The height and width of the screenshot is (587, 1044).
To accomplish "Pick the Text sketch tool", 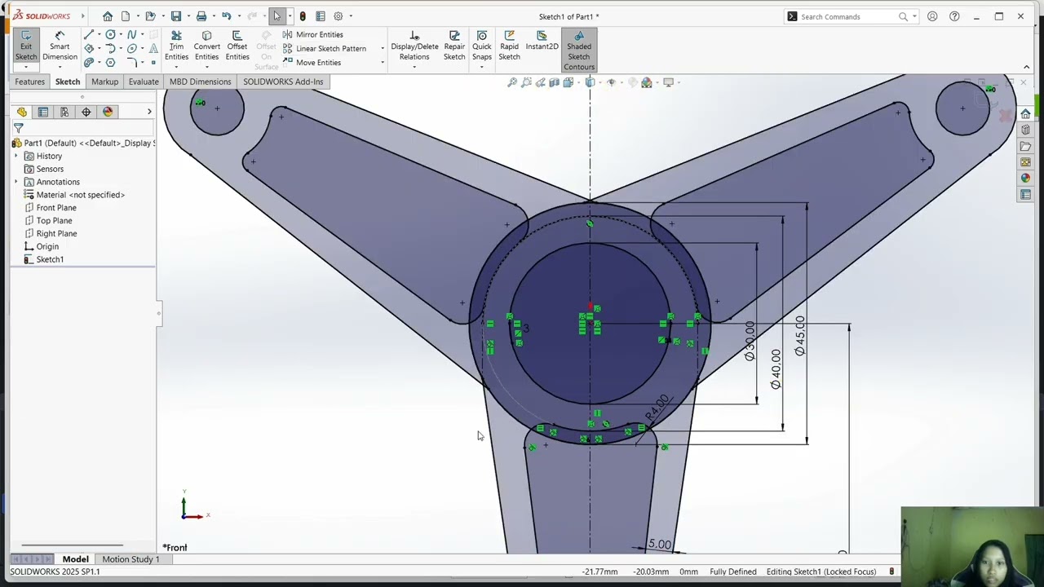I will pyautogui.click(x=153, y=48).
